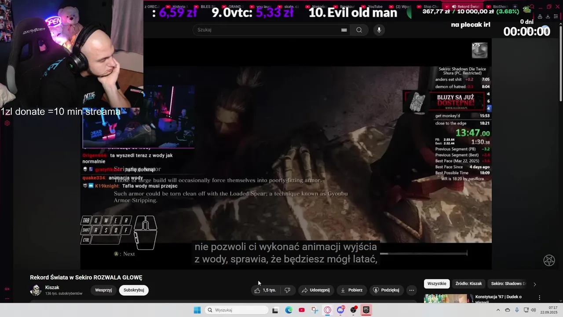Click the video title Rekord Świata w Sekiro
Image resolution: width=563 pixels, height=317 pixels.
click(x=86, y=277)
